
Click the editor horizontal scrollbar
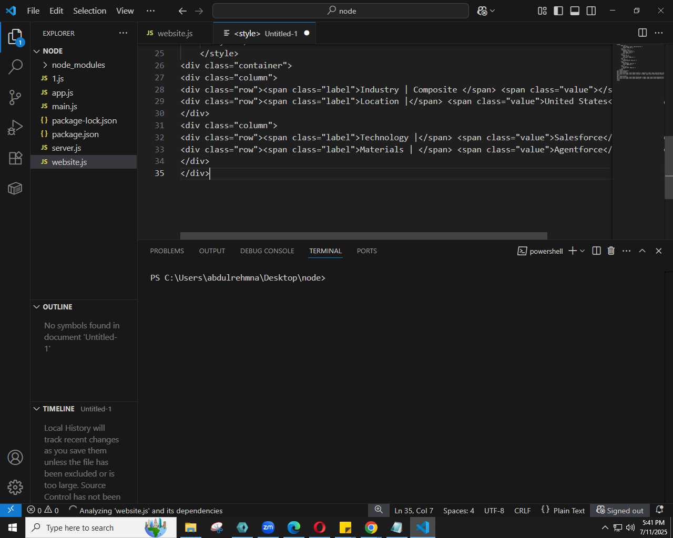coord(364,236)
